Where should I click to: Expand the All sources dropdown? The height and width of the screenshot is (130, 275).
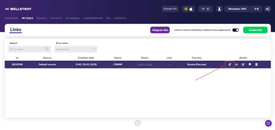(x=75, y=49)
